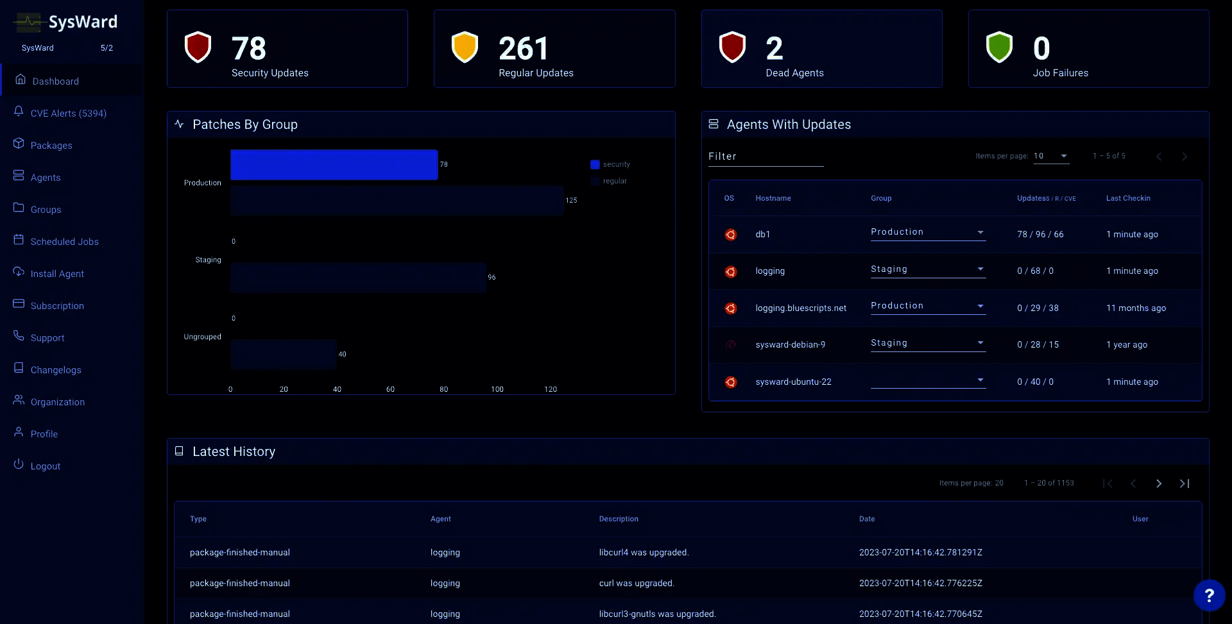Select the Packages icon in the sidebar

(x=19, y=143)
